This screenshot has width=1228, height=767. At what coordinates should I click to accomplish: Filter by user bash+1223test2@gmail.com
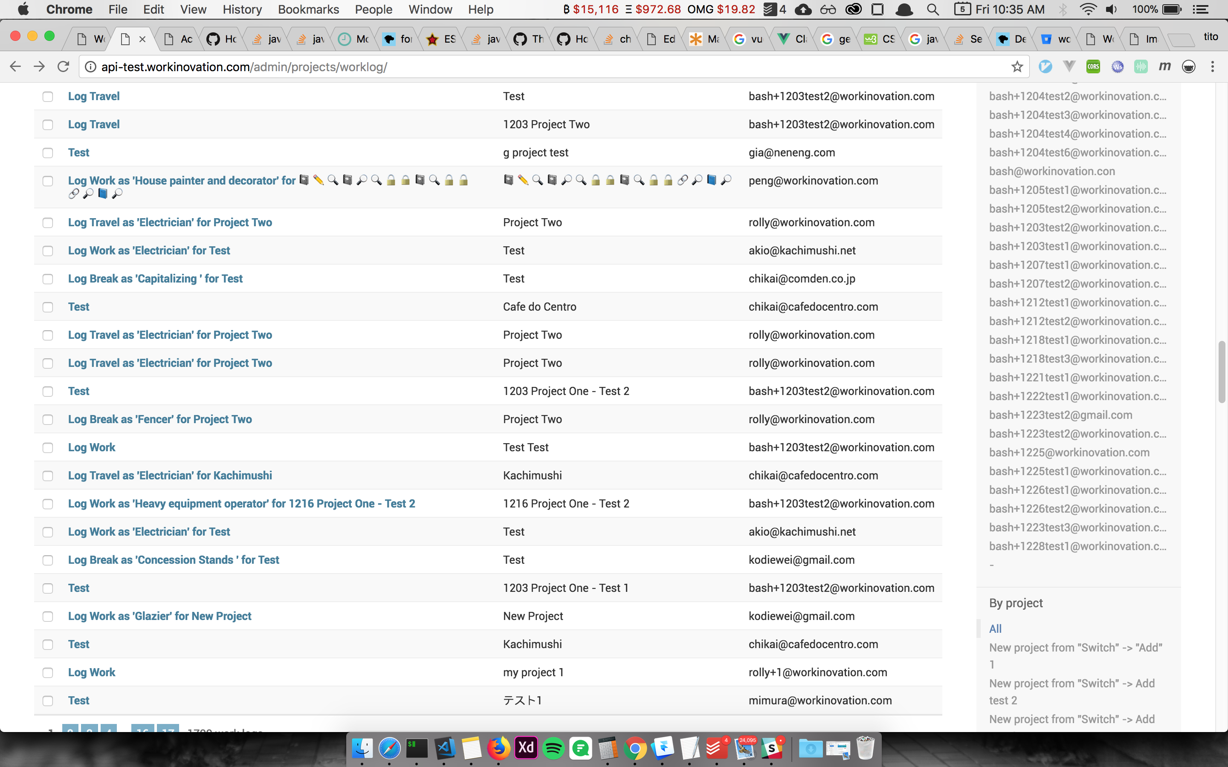click(1060, 415)
